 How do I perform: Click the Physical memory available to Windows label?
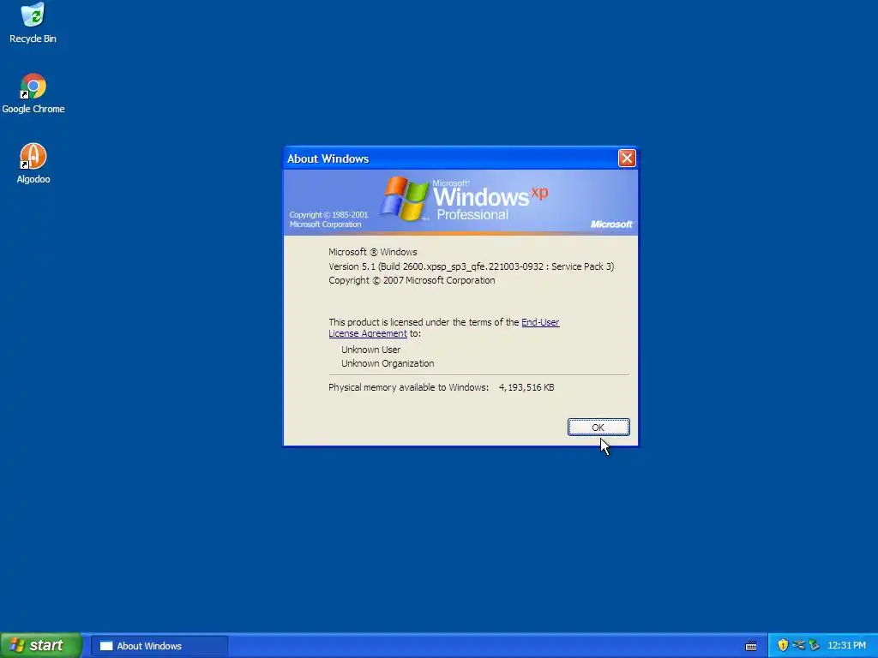pyautogui.click(x=408, y=387)
